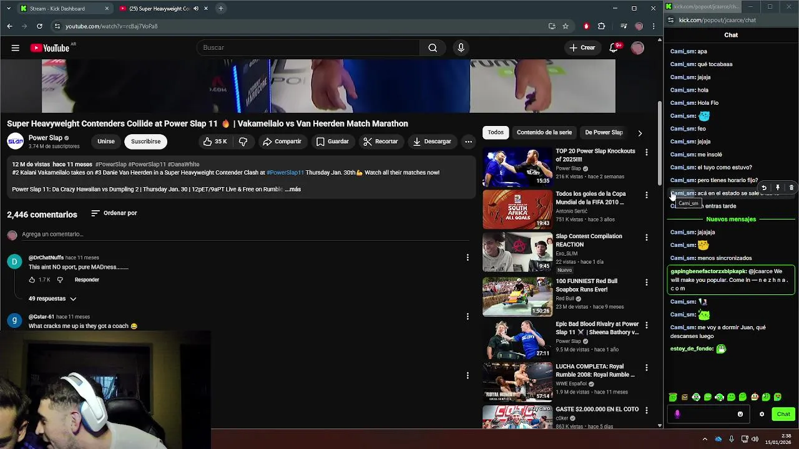Switch to Stream - Kick Dashboard tab
This screenshot has width=799, height=449.
[x=64, y=9]
